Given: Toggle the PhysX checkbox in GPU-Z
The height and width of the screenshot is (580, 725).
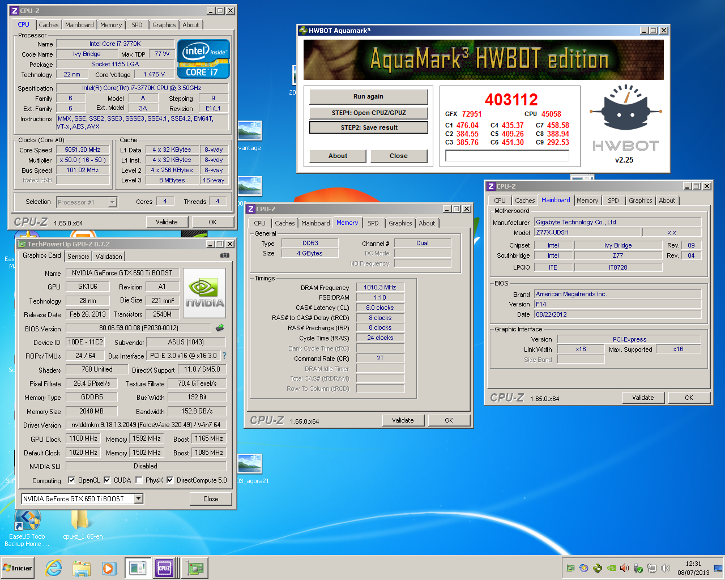Looking at the screenshot, I should tap(139, 480).
